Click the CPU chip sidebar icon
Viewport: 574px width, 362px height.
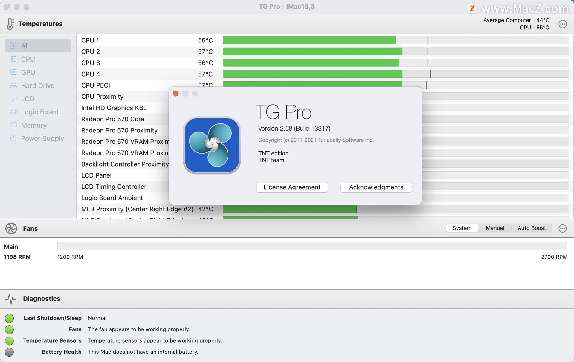pyautogui.click(x=13, y=59)
